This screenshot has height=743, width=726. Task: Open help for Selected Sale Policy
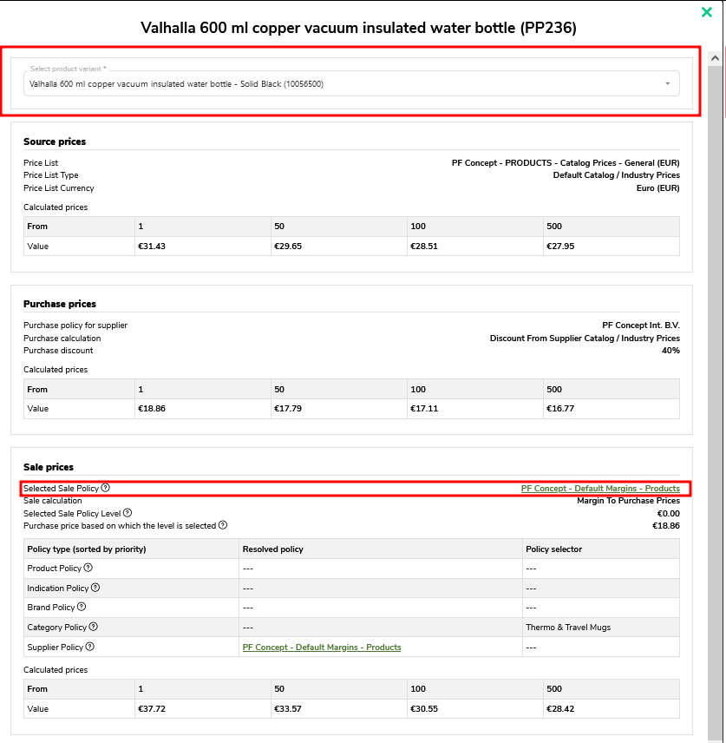pos(105,488)
